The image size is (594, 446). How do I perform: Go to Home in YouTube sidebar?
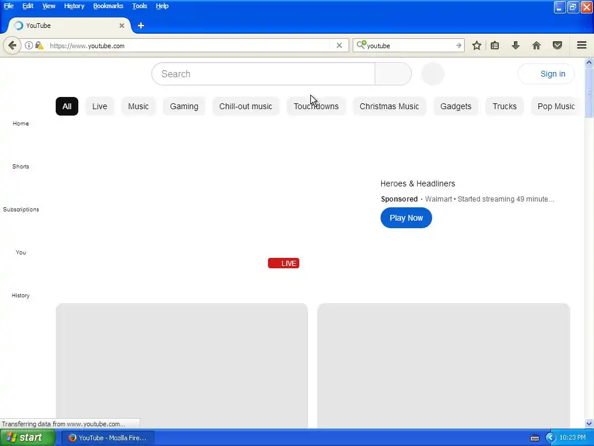point(20,123)
